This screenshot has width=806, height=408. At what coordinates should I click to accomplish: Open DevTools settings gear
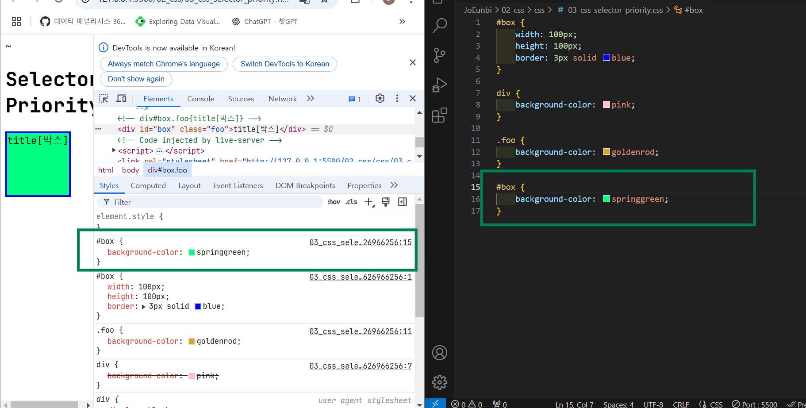coord(380,98)
